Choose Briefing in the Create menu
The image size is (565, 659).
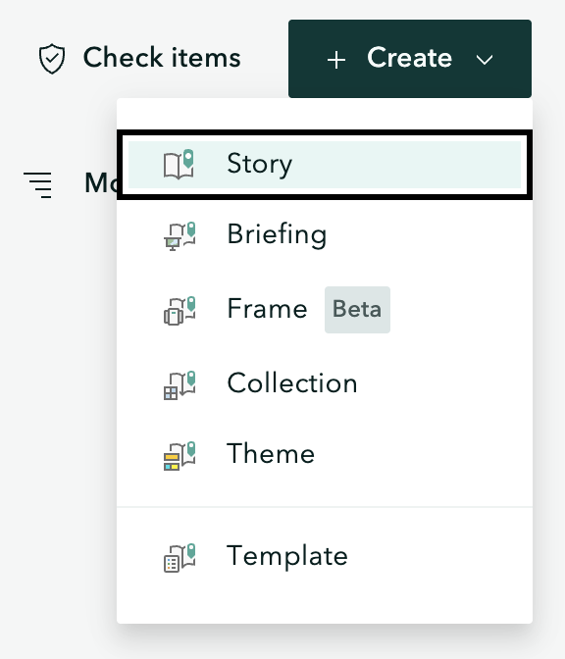[325, 235]
